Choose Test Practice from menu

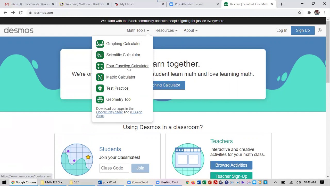click(117, 88)
